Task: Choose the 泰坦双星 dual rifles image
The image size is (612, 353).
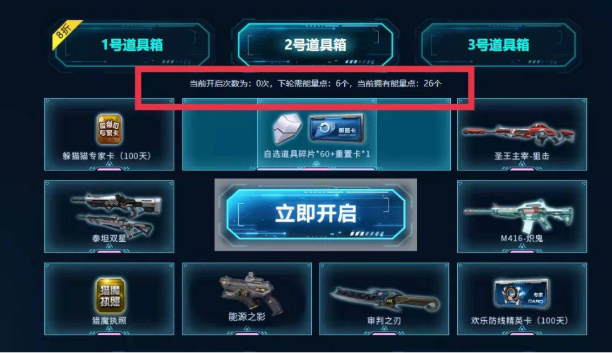Action: 116,213
